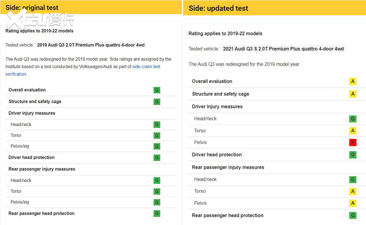Click rear passenger 'Pelvis' label in updated test
Screen dimensions: 366x225
[x=200, y=203]
